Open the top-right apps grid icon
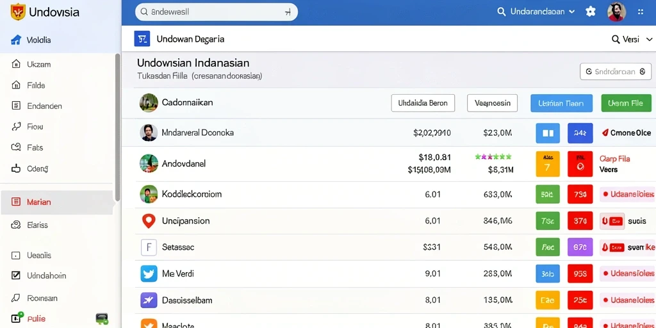656x328 pixels. point(641,12)
